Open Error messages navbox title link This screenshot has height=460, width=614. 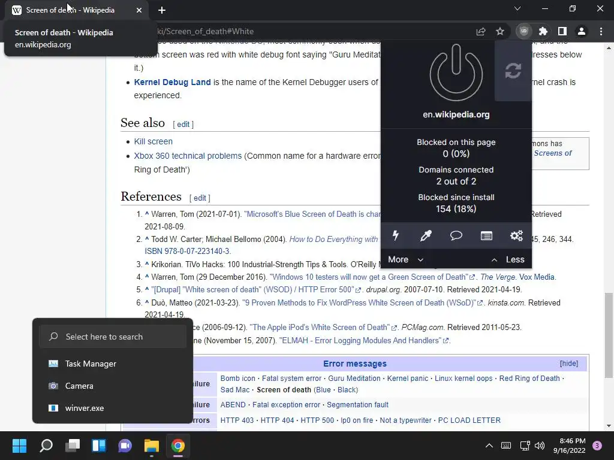pos(355,364)
